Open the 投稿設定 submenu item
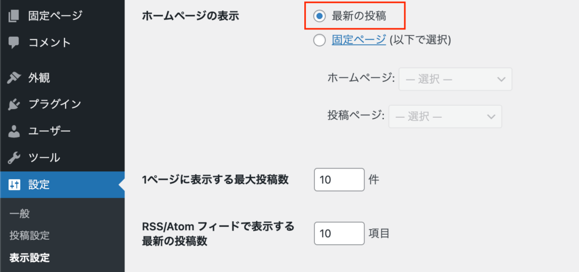The width and height of the screenshot is (579, 272). pos(29,236)
